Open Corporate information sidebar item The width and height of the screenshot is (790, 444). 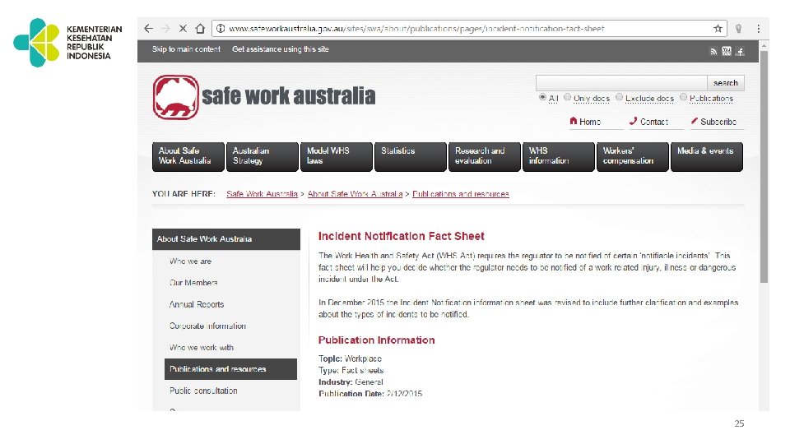(207, 326)
